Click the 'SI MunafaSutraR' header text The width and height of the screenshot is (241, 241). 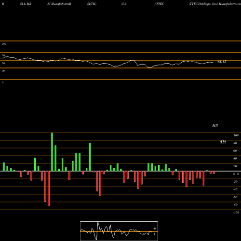pos(59,4)
